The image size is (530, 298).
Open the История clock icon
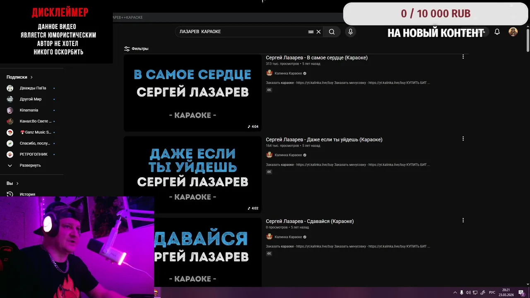pos(10,194)
